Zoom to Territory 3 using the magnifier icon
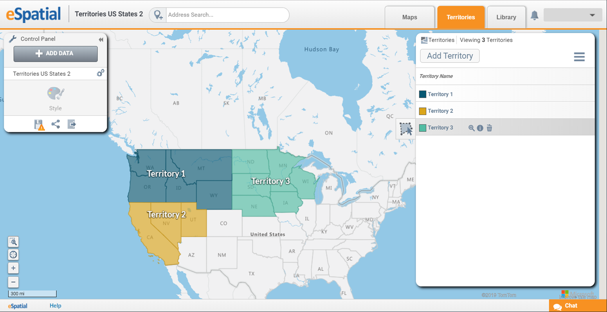The height and width of the screenshot is (312, 607). click(471, 128)
